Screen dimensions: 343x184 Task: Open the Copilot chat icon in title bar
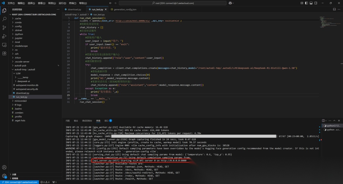click(230, 3)
